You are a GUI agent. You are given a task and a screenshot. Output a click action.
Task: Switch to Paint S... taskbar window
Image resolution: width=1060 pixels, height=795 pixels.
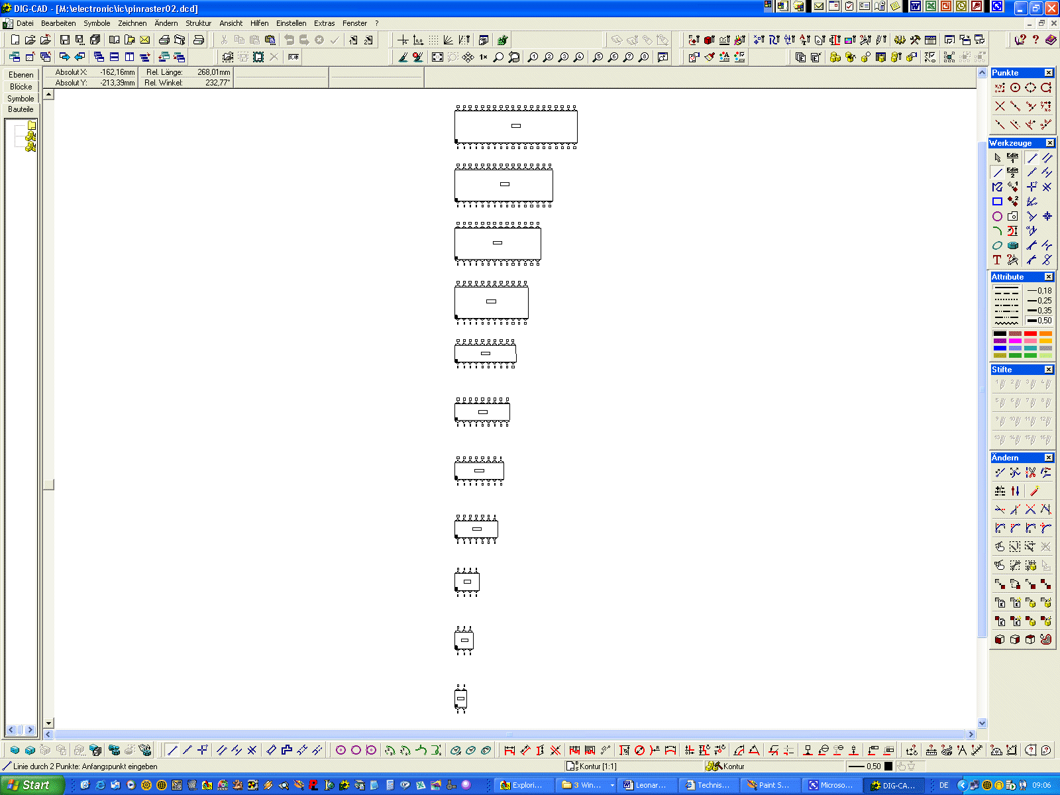coord(768,785)
